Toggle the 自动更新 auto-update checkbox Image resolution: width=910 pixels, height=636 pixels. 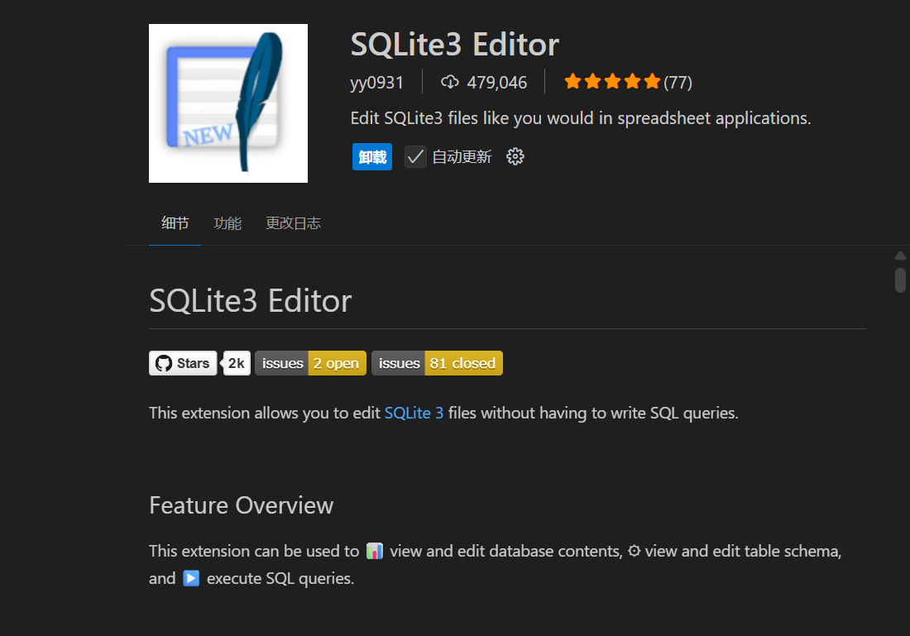(x=415, y=156)
